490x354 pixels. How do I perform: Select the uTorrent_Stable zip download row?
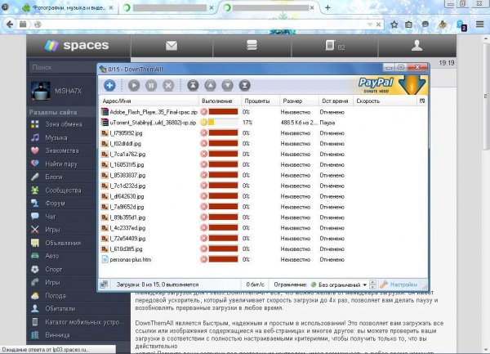tap(263, 123)
